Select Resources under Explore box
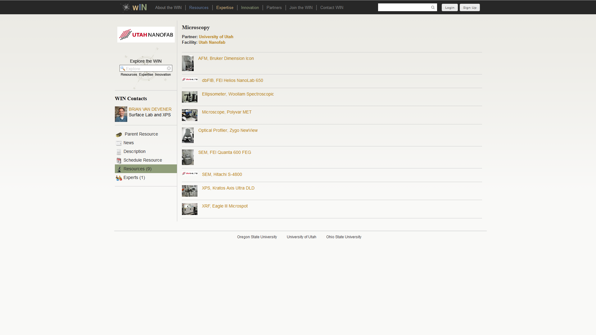This screenshot has width=596, height=335. click(x=129, y=74)
